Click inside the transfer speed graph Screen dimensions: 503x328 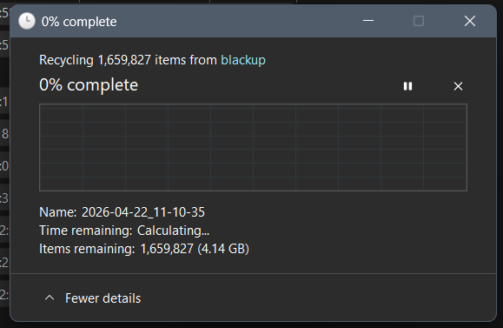[x=253, y=147]
